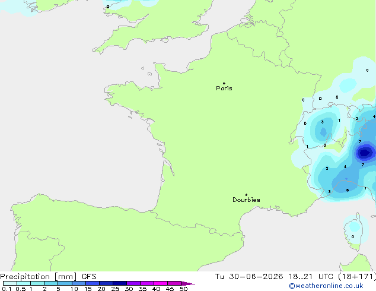Pick the legend swatch between 1 and 2
376x291 pixels.
pyautogui.click(x=37, y=283)
